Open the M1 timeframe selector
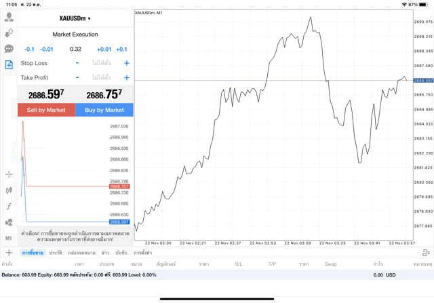Viewport: 434px width, 303px height. (x=9, y=239)
